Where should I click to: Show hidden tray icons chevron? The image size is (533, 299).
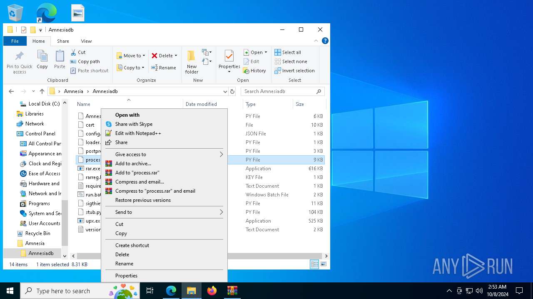pos(449,291)
